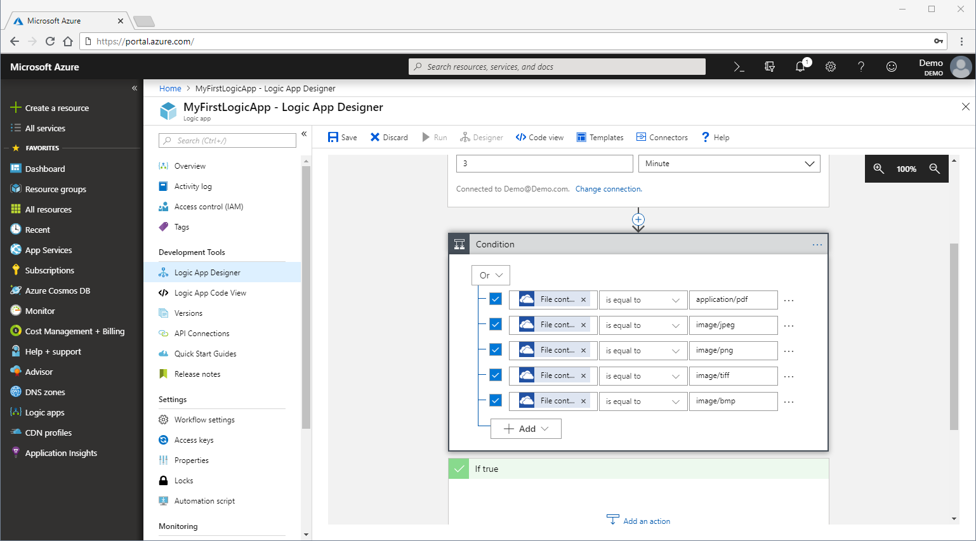
Task: Open Logic App Code View menu item
Action: [209, 293]
